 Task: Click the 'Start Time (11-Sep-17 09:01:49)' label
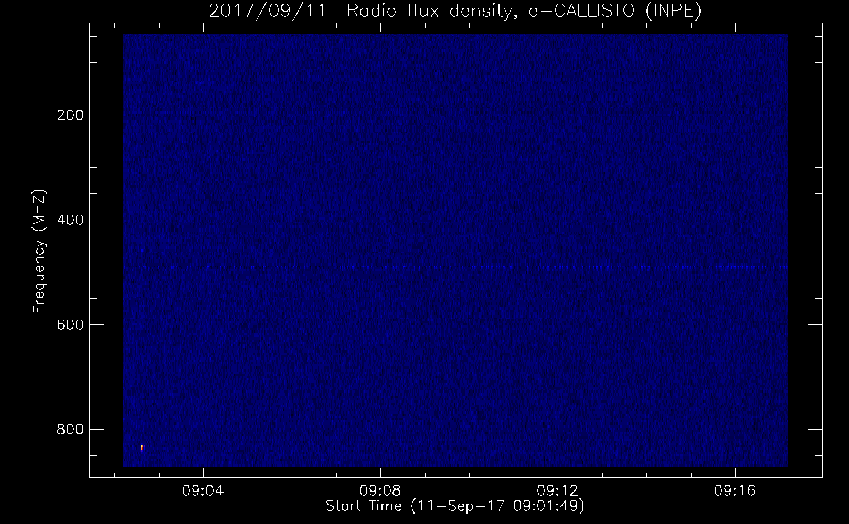[x=455, y=506]
